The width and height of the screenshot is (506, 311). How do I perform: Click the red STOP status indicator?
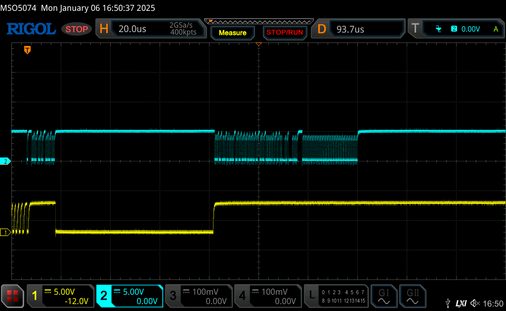tap(77, 29)
